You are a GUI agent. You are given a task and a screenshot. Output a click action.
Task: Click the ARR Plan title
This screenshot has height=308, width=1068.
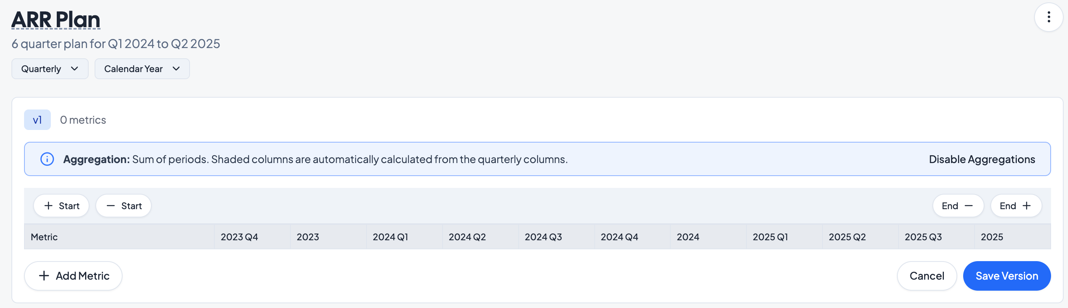coord(56,19)
